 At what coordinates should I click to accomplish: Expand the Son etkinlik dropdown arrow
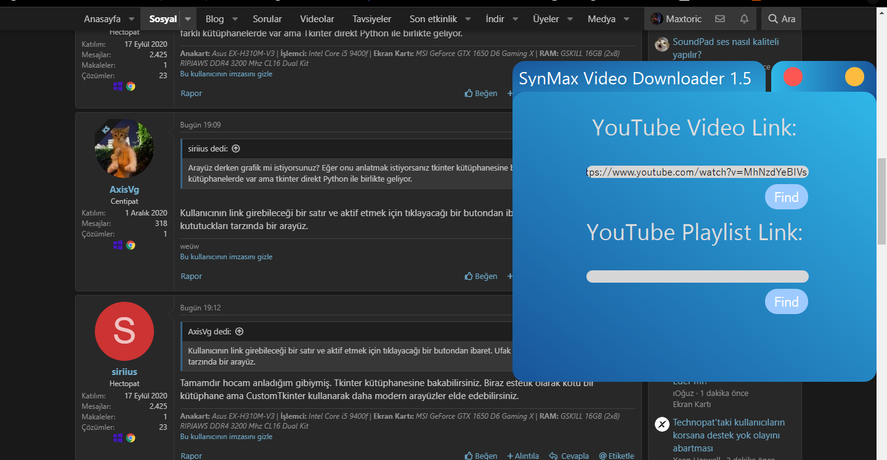pos(468,19)
